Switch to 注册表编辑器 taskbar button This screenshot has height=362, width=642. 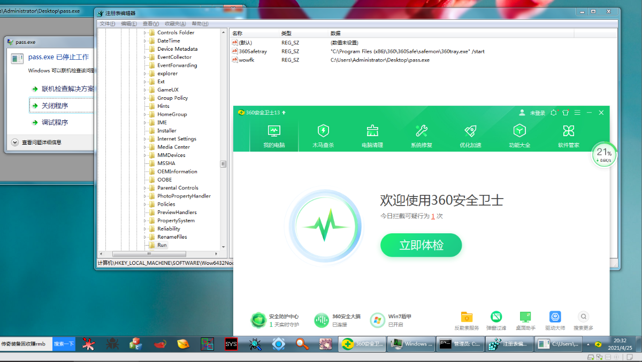point(510,344)
